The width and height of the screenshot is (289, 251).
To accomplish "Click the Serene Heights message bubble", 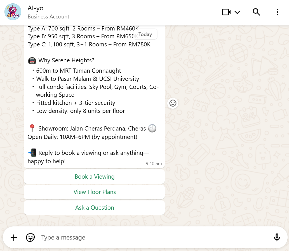I will tap(84, 98).
